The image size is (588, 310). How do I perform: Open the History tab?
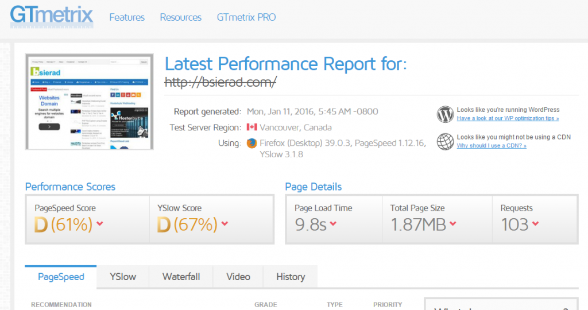[291, 277]
